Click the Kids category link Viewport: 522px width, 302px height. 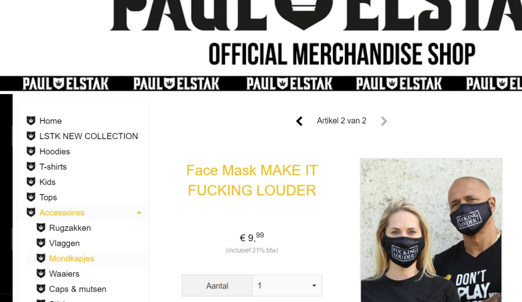tap(47, 182)
